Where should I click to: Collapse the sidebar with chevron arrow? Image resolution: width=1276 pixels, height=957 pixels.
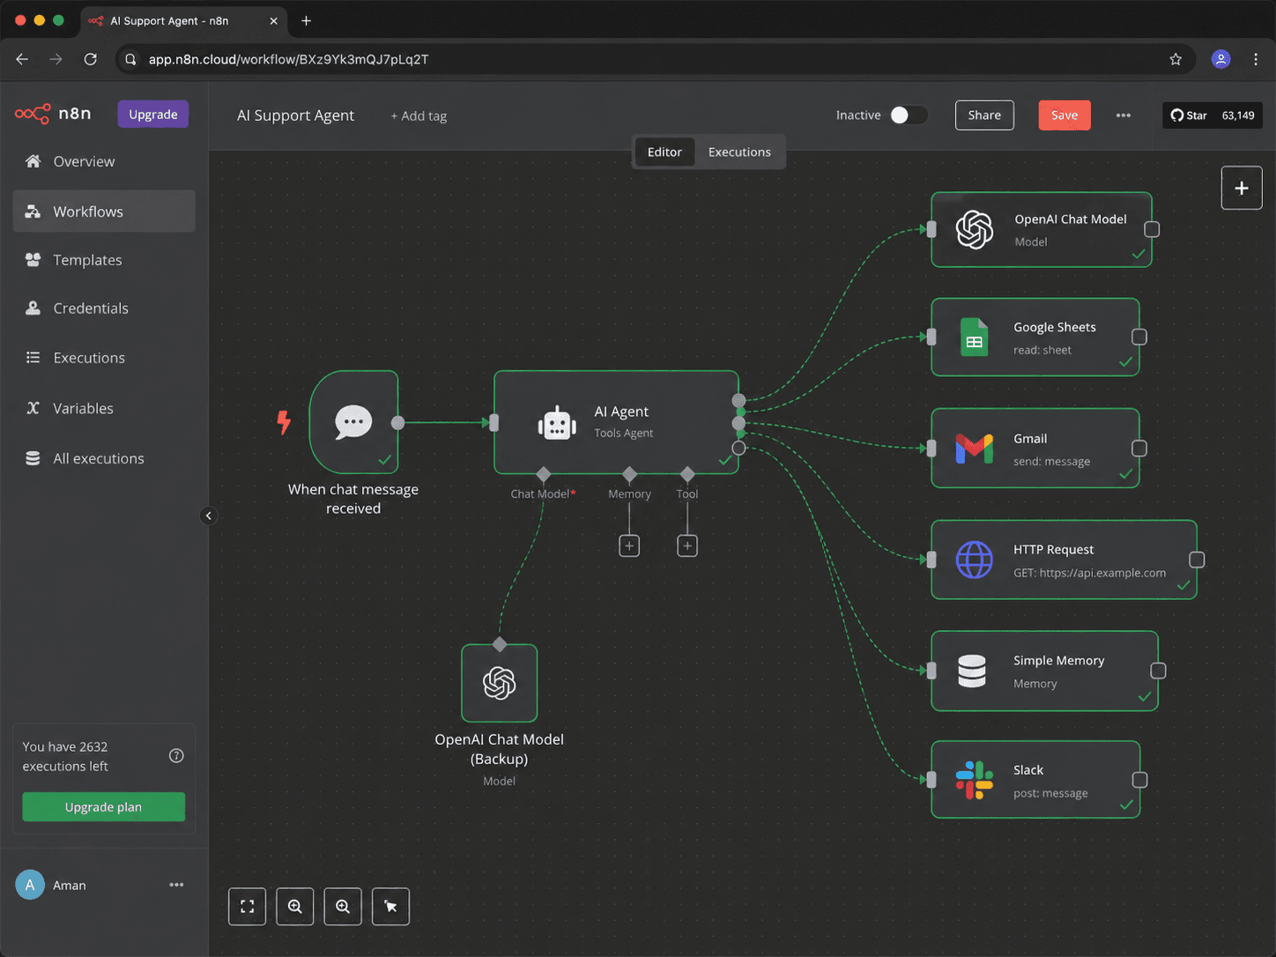point(208,516)
